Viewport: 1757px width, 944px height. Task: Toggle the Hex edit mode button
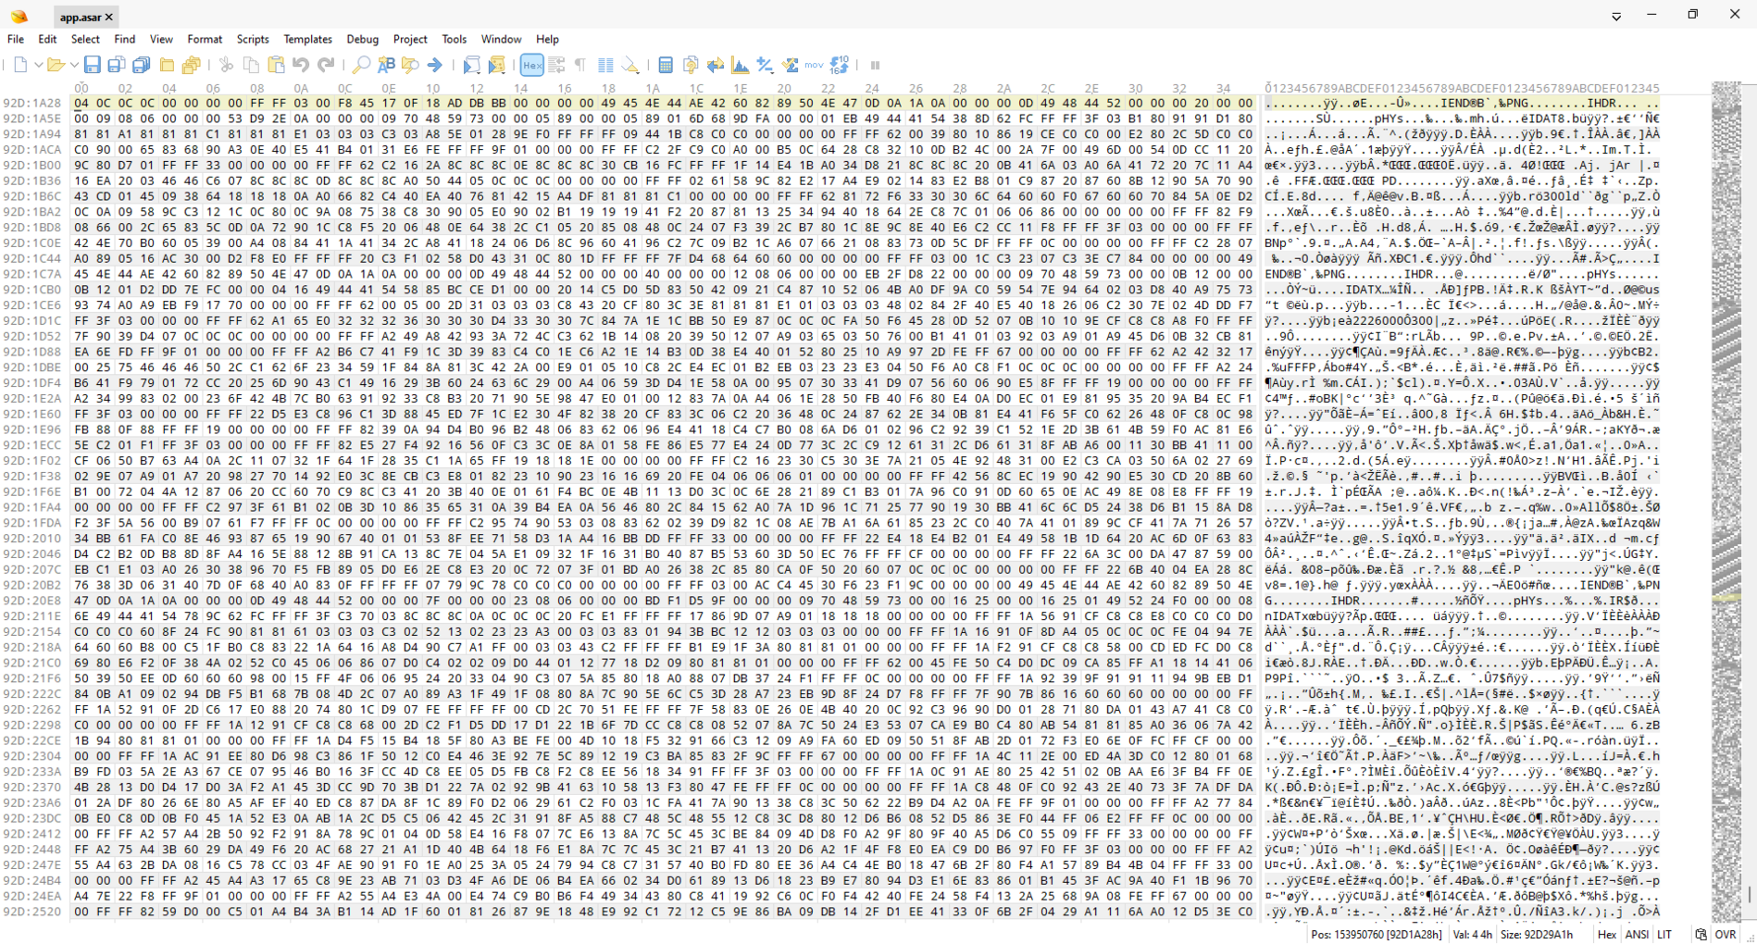pyautogui.click(x=532, y=65)
